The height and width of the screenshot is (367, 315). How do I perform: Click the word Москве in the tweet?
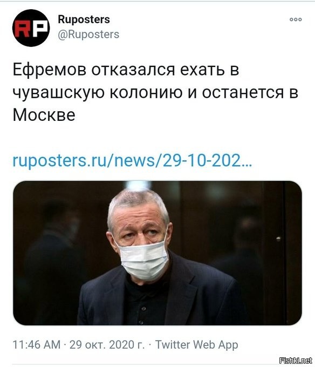pyautogui.click(x=44, y=115)
